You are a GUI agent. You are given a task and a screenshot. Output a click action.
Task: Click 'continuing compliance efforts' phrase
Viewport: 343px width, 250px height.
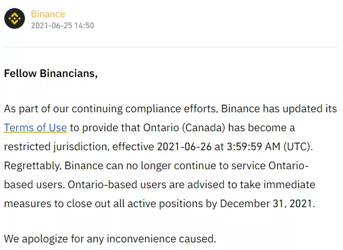(144, 109)
